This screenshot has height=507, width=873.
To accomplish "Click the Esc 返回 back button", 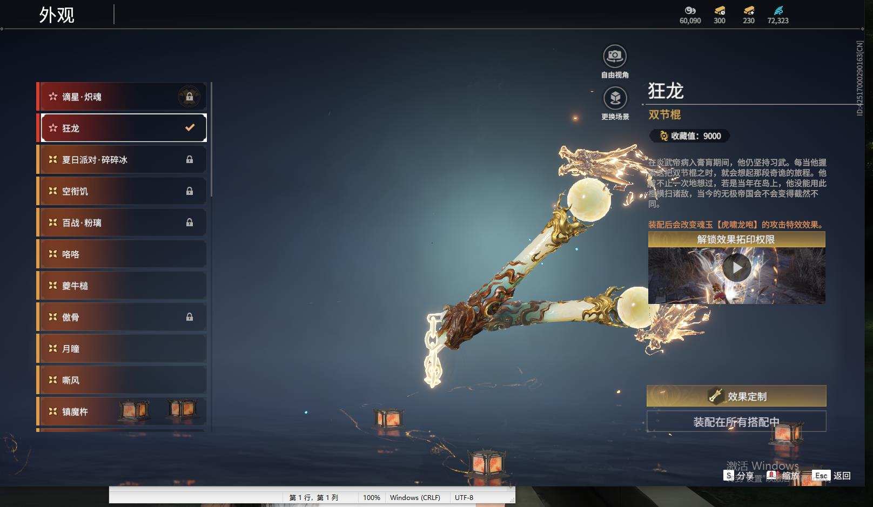I will click(x=832, y=476).
